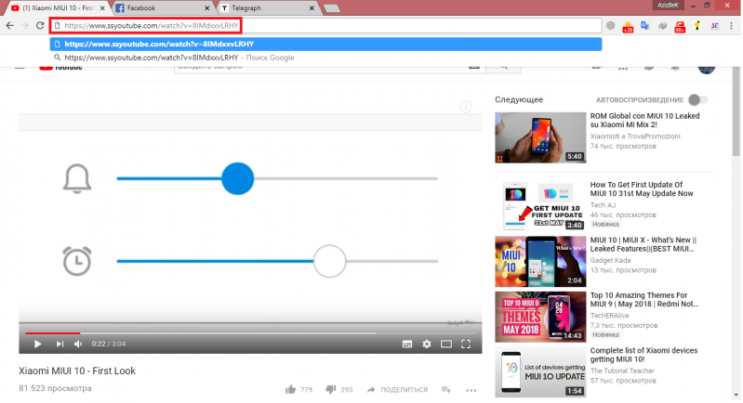Skip to the next video
Viewport: 743px width, 403px height.
[60, 344]
